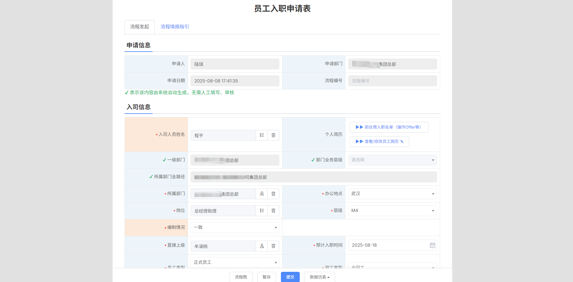
Task: Click the 个人简历 label
Action: [334, 134]
